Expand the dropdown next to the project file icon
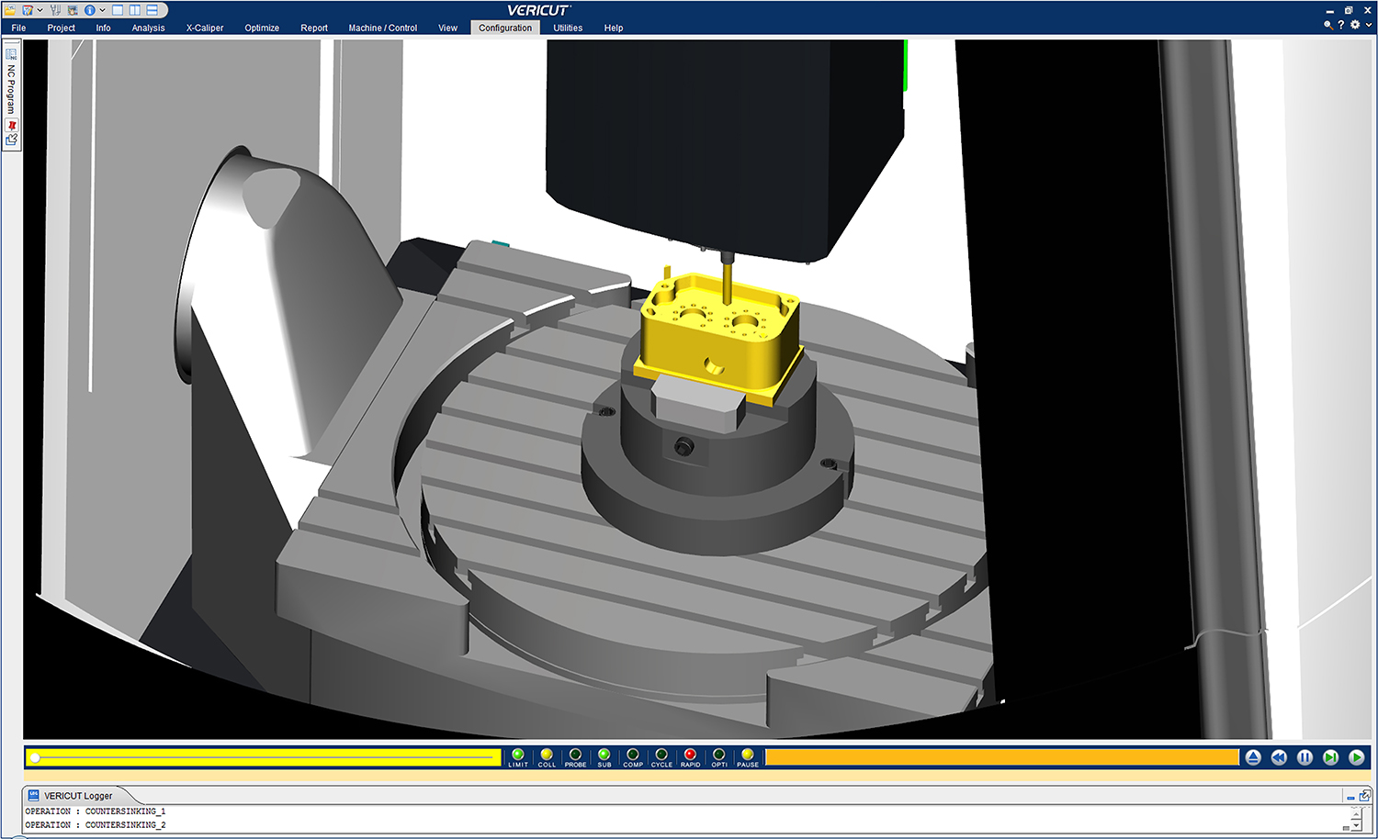 click(40, 10)
